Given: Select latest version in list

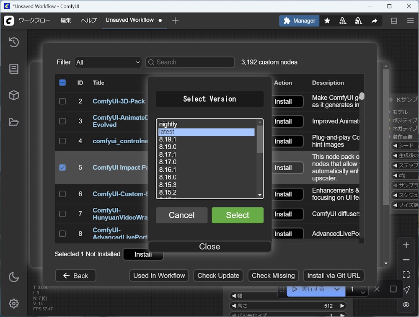Looking at the screenshot, I should click(x=207, y=132).
